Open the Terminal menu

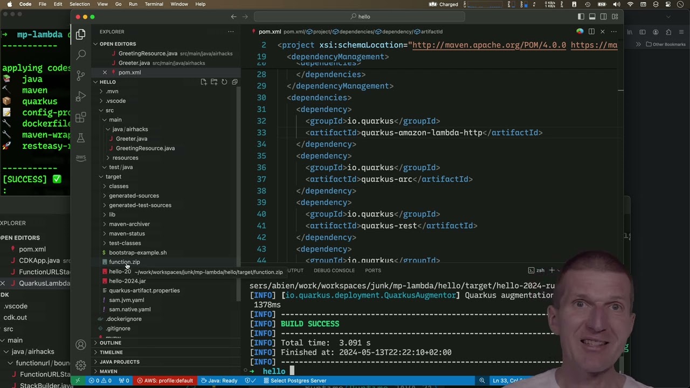click(x=154, y=4)
